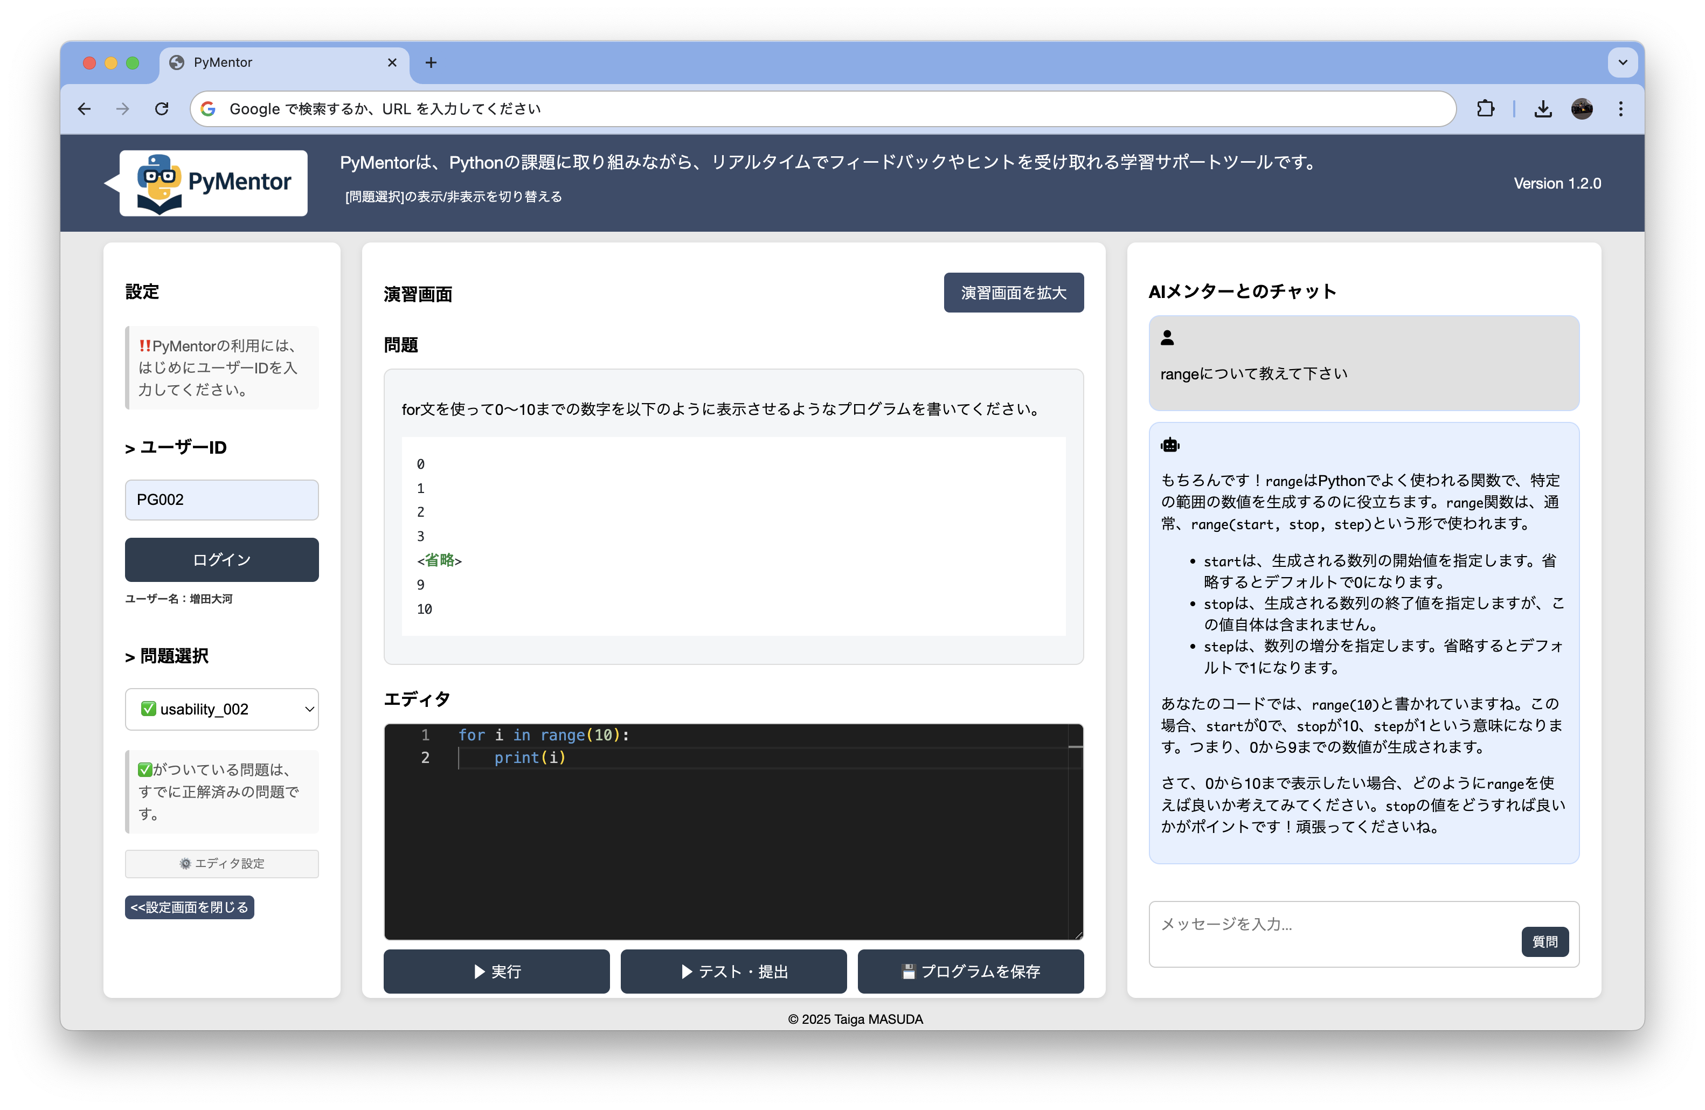Open the usability_002 problem dropdown
Screen dimensions: 1705x1110
coord(221,709)
